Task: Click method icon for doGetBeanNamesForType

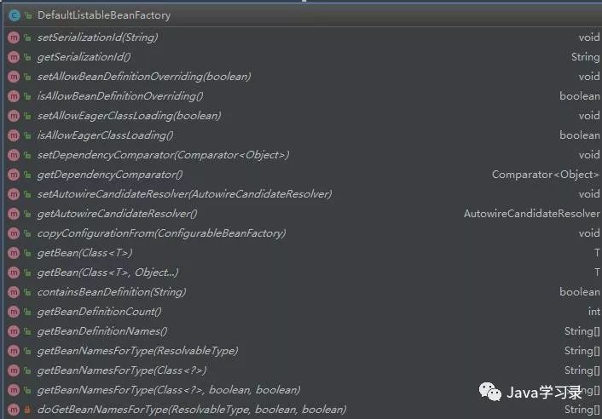Action: point(14,410)
